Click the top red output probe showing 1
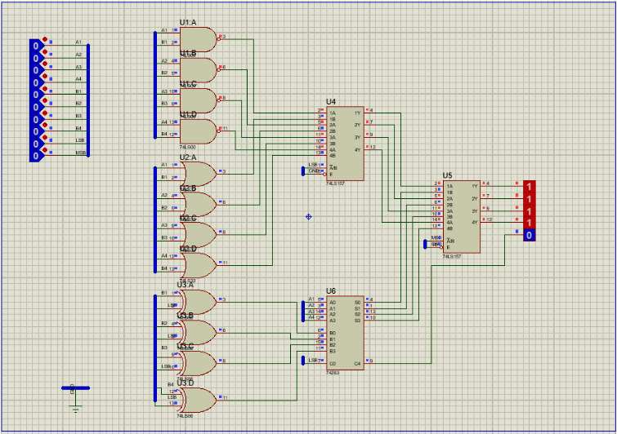Screen dimensions: 617x434 pyautogui.click(x=530, y=187)
